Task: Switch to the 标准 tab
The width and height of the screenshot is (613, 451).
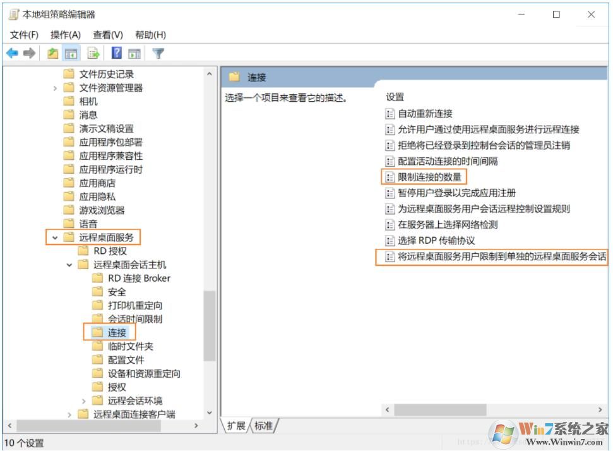Action: [x=265, y=426]
